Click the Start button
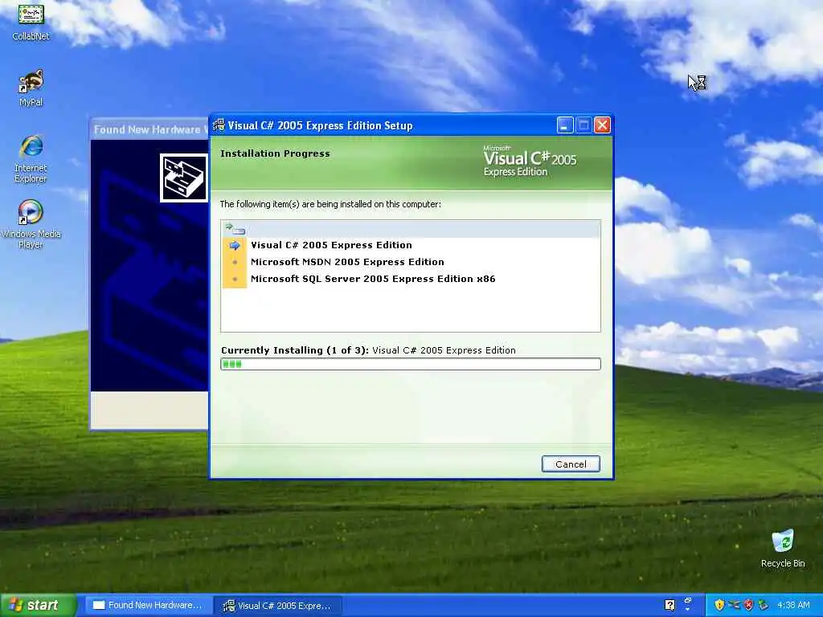 (37, 605)
